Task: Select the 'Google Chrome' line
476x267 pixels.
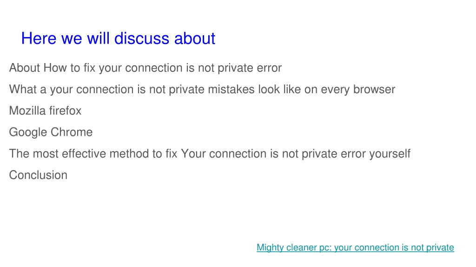Action: pyautogui.click(x=51, y=132)
